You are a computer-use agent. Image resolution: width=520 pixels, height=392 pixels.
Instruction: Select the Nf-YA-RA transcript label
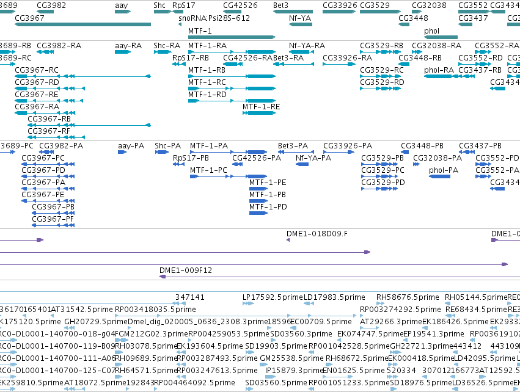coord(307,45)
